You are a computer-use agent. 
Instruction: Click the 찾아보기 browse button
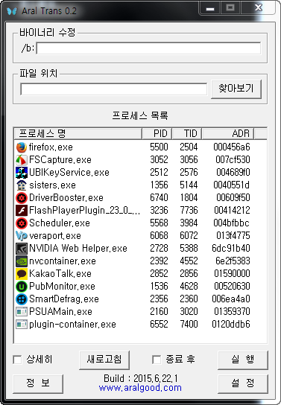click(x=236, y=89)
